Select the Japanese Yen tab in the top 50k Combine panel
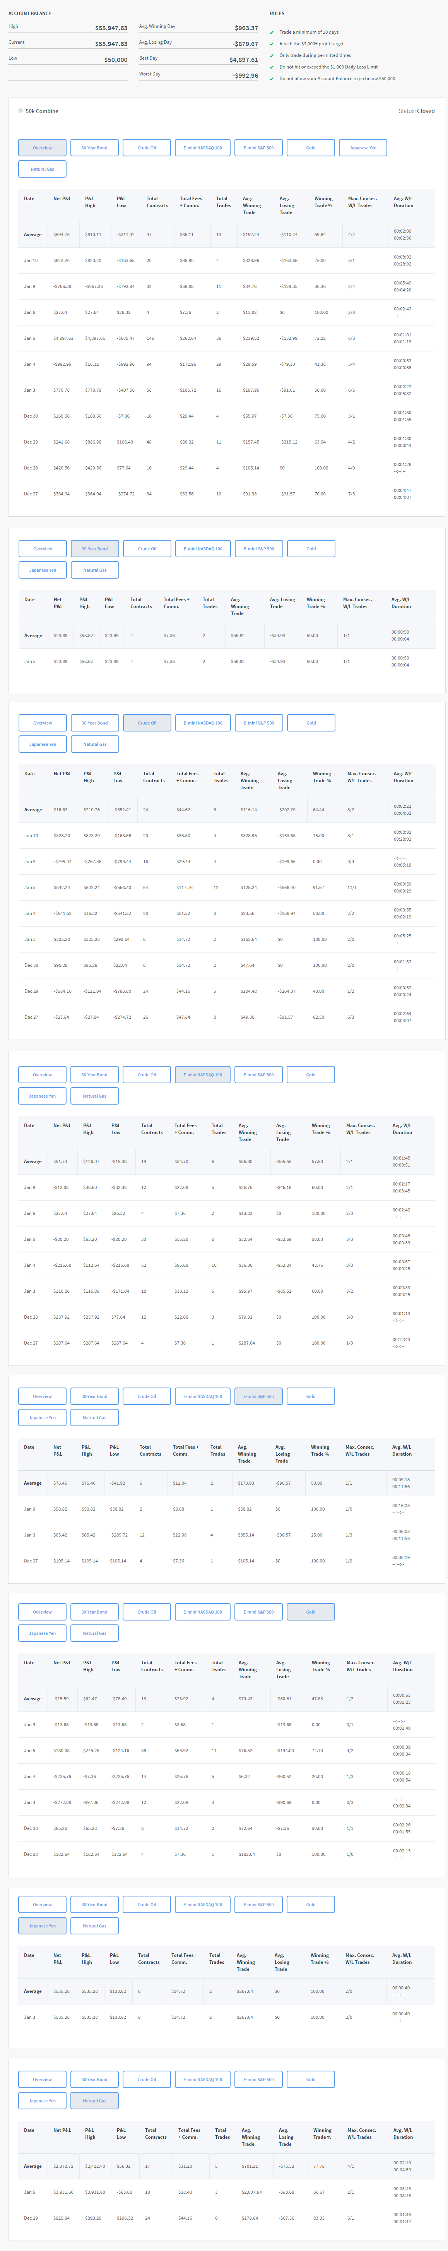 click(x=363, y=148)
